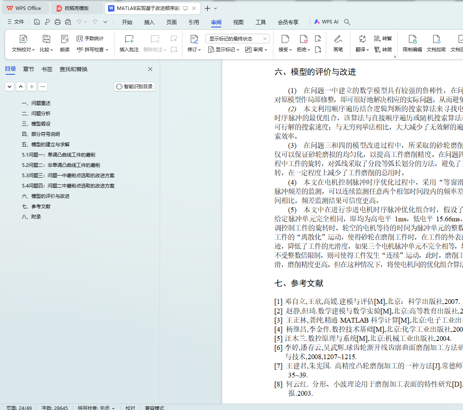
Task: Click the print icon in quick access toolbar
Action: tap(58, 22)
